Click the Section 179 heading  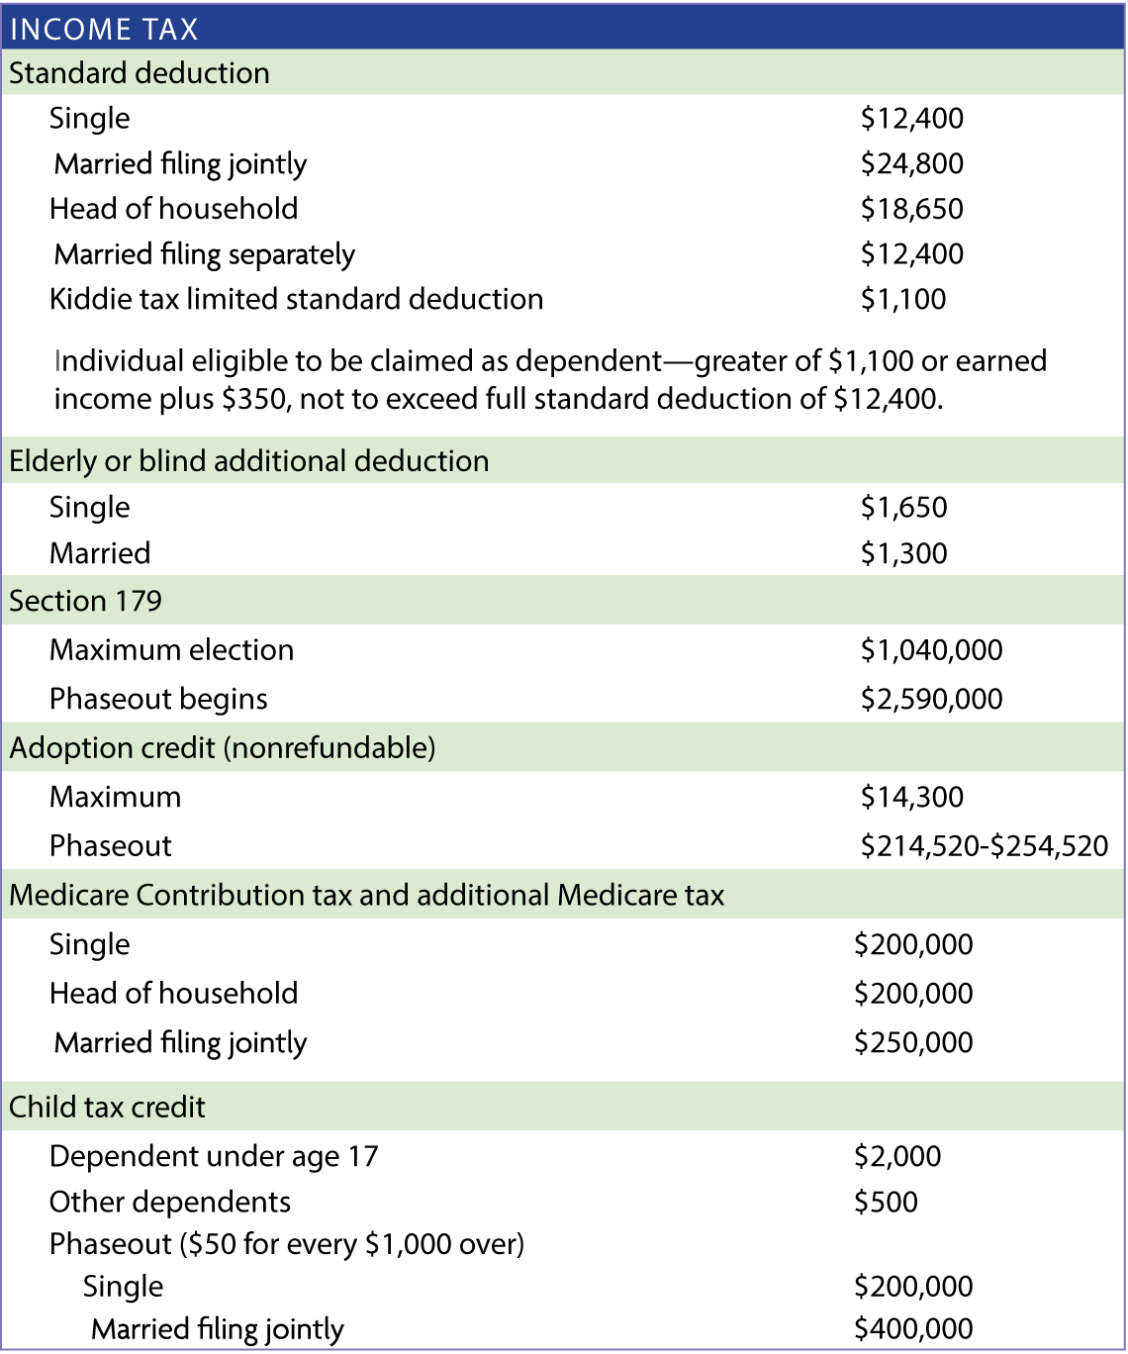pos(563,600)
